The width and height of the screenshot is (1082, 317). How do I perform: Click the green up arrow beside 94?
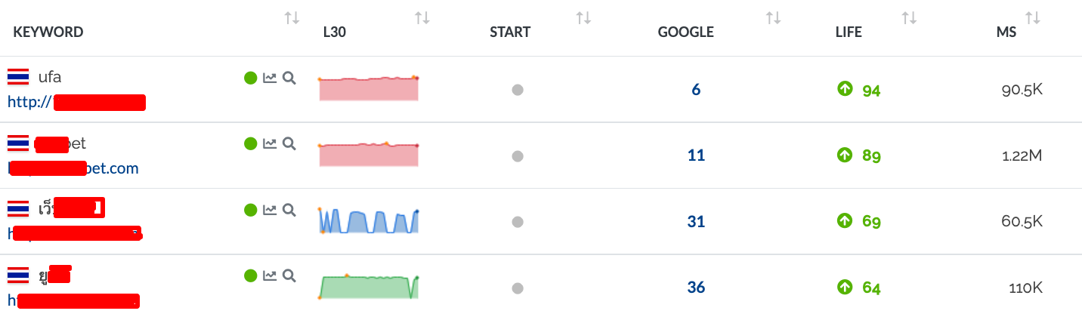845,89
